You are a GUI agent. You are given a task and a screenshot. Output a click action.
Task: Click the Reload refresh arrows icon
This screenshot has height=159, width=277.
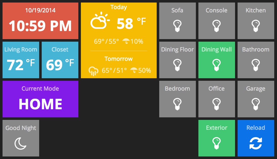pos(256,143)
